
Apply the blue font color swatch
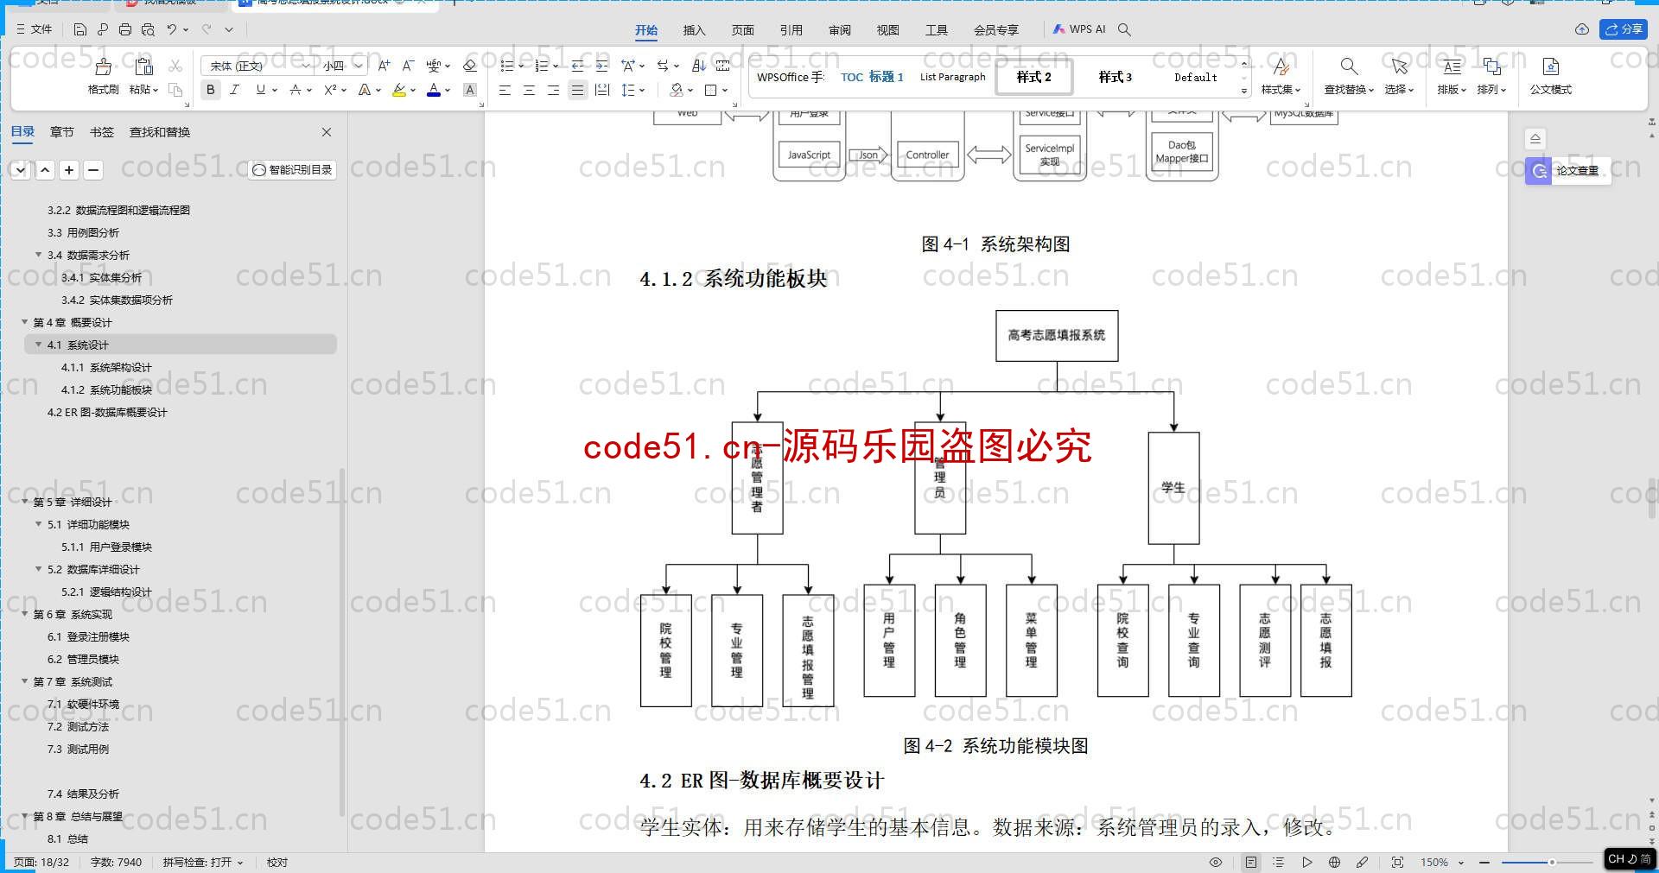[x=434, y=90]
